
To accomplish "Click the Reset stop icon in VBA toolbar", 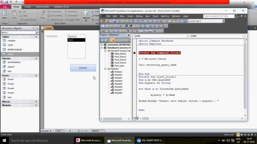I will click(x=157, y=21).
